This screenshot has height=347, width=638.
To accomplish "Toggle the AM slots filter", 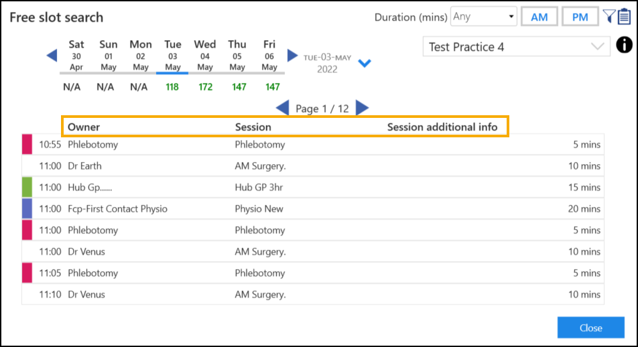I will pos(539,17).
